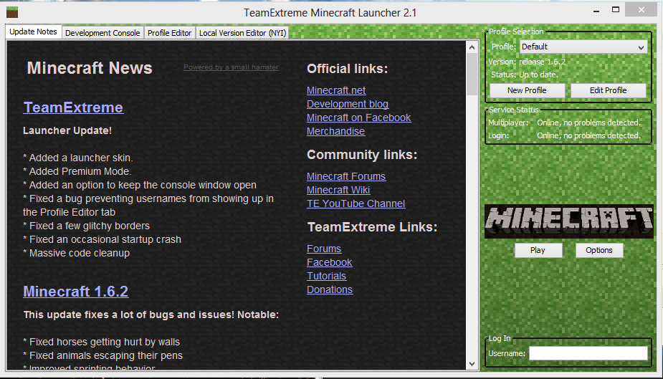Image resolution: width=663 pixels, height=379 pixels.
Task: Open the Minecraft.net link
Action: (336, 90)
